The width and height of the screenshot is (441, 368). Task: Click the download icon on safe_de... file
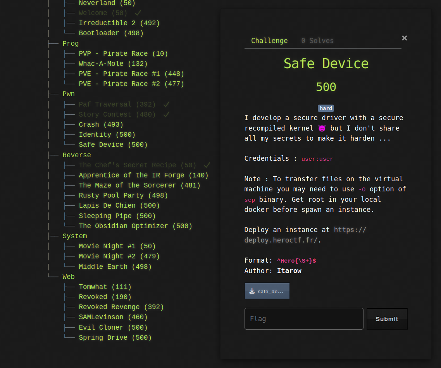[252, 291]
